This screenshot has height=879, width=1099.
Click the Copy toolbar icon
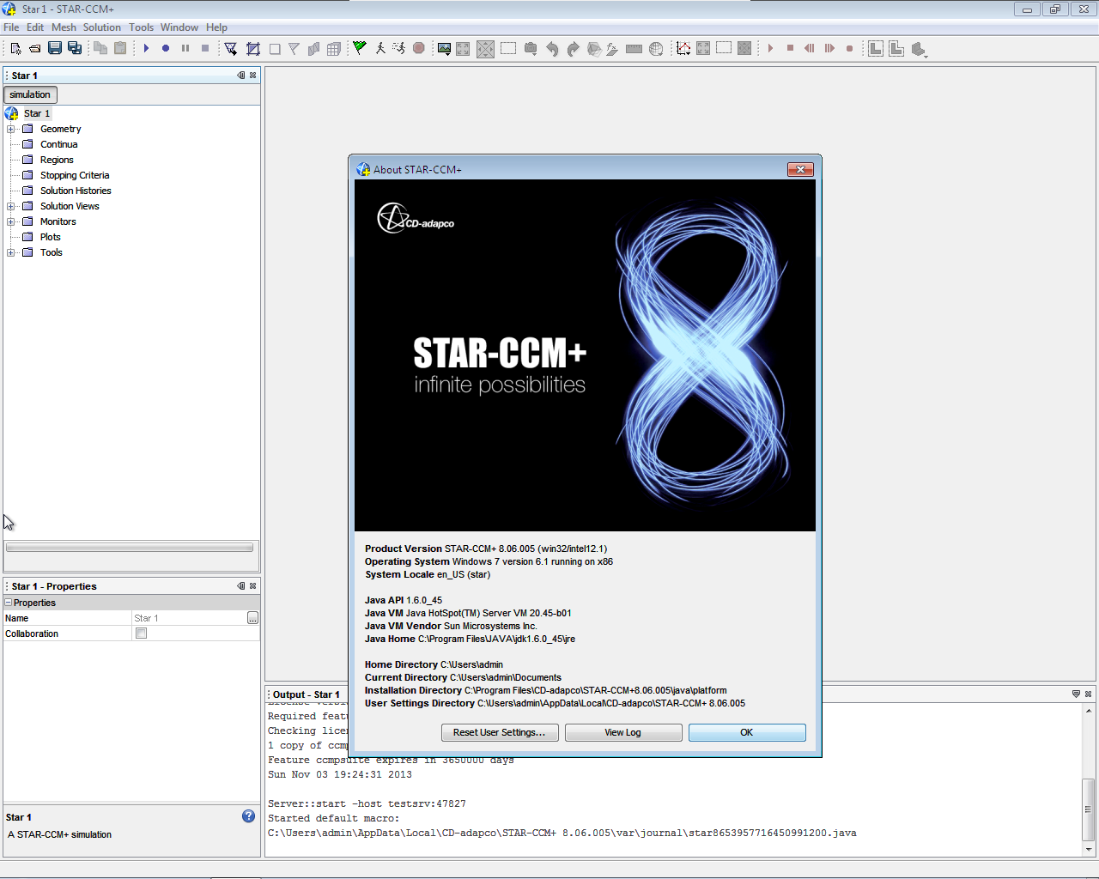tap(100, 49)
